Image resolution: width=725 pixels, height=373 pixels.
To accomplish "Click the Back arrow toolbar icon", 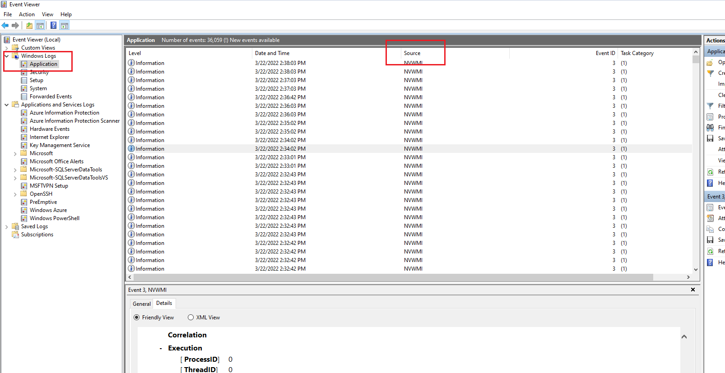I will pyautogui.click(x=5, y=25).
